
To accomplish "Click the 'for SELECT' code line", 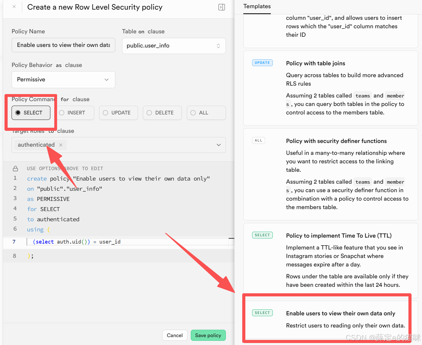I will (x=44, y=209).
